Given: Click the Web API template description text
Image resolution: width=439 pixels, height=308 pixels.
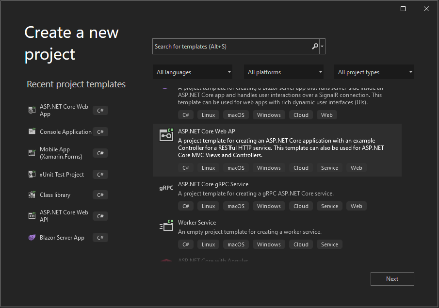Looking at the screenshot, I should tap(281, 148).
